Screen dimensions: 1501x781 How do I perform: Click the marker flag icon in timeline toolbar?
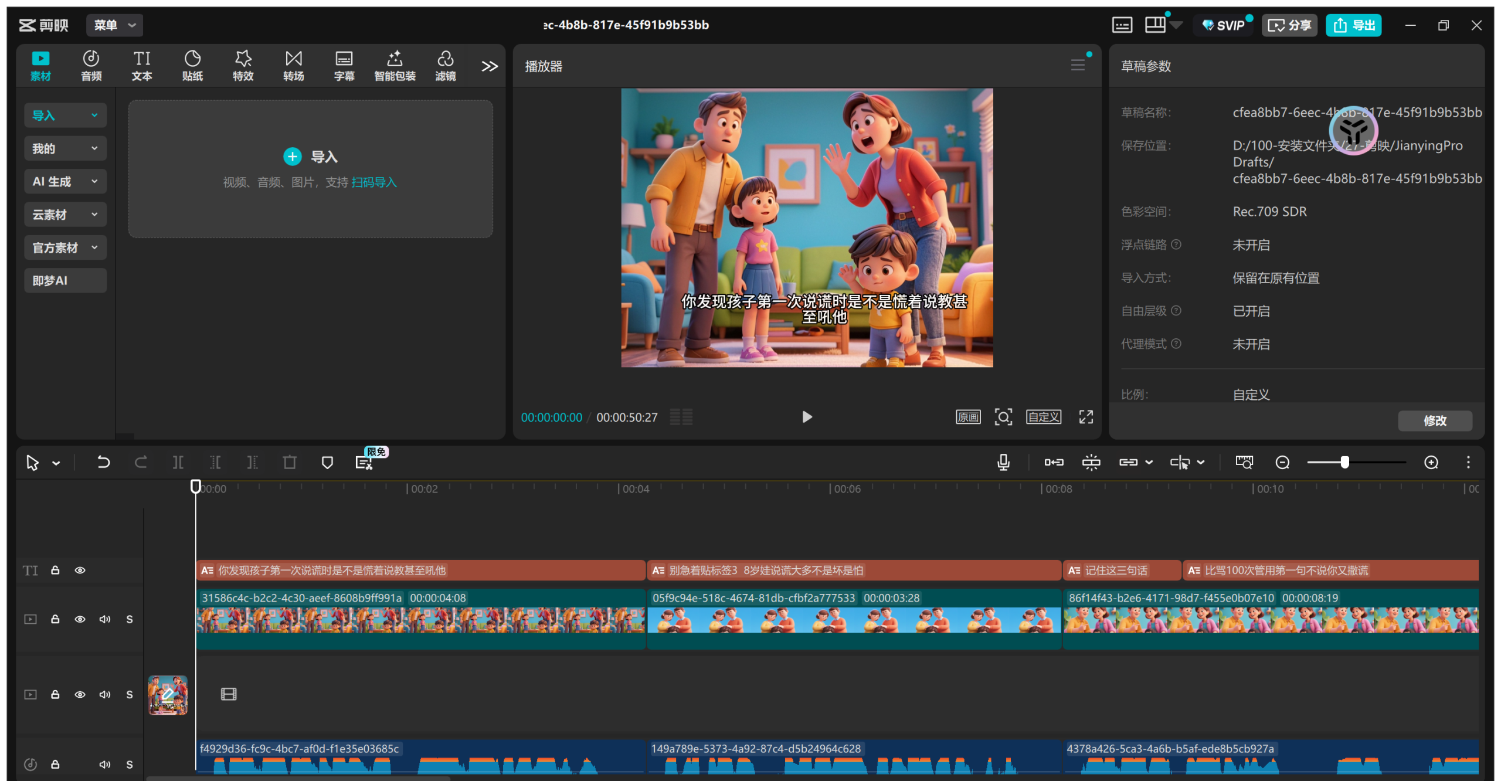pyautogui.click(x=327, y=463)
